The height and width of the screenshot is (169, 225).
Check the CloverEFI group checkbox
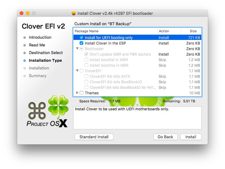point(81,71)
